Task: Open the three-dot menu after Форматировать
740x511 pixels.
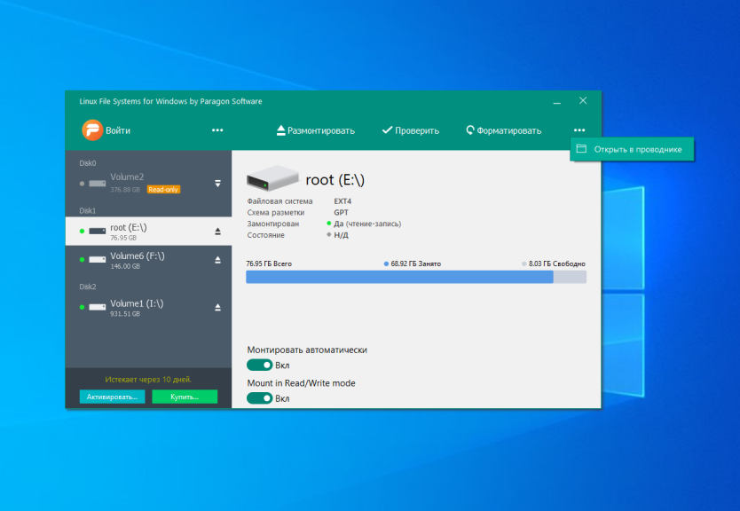Action: pyautogui.click(x=579, y=130)
